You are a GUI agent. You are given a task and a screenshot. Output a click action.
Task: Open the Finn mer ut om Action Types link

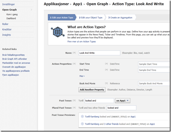coord(81,41)
